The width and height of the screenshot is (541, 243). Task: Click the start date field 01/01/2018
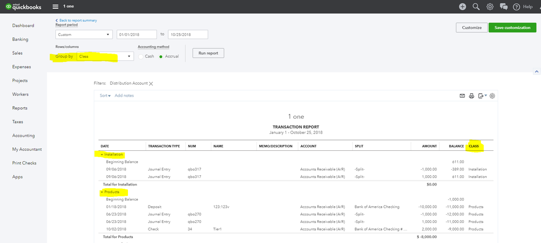pos(137,34)
